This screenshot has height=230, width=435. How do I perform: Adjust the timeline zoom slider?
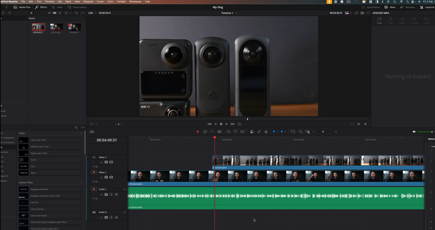coord(323,132)
